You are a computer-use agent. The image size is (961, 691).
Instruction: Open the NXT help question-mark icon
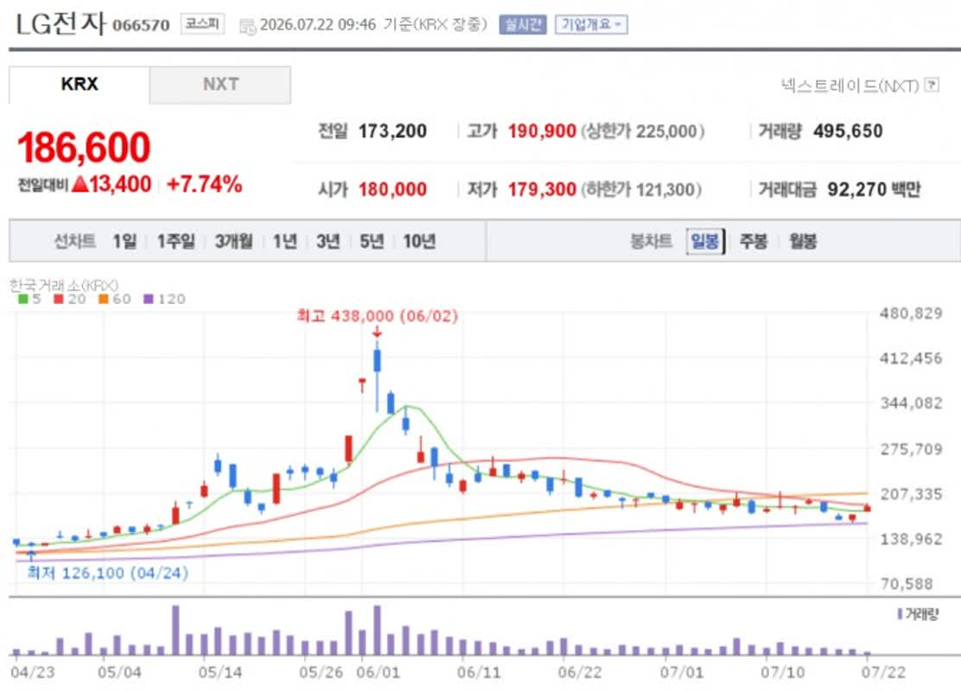coord(932,85)
